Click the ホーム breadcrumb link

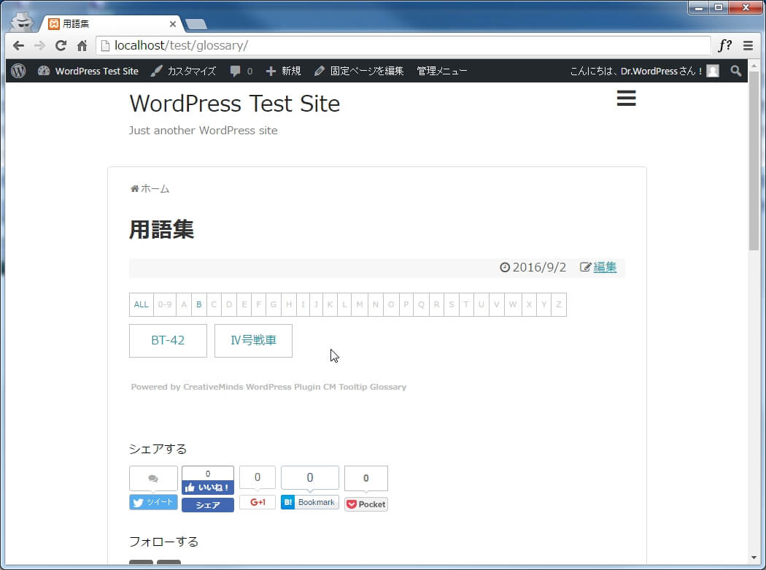click(x=154, y=188)
